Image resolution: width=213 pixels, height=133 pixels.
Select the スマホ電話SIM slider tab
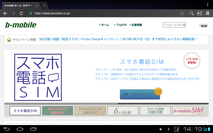coord(25,111)
